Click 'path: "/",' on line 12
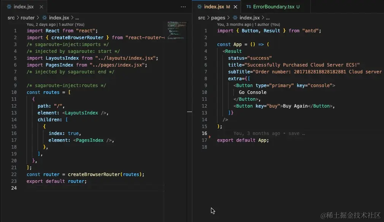This screenshot has height=222, width=384. (51, 106)
